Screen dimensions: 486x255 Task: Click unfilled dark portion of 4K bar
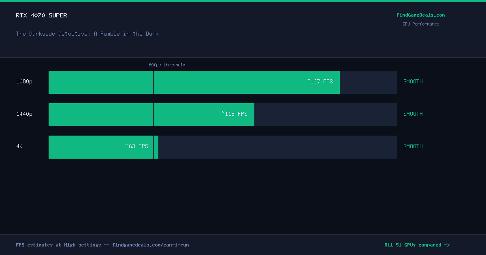click(278, 147)
